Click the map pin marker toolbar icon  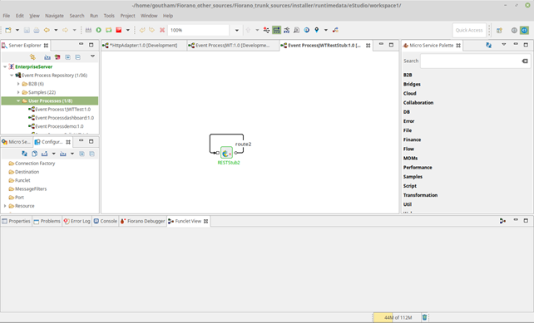[317, 30]
